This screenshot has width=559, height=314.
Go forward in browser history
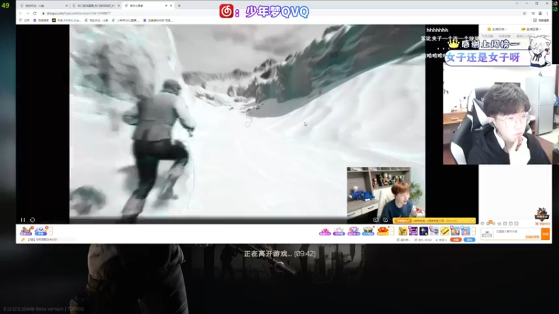27,13
